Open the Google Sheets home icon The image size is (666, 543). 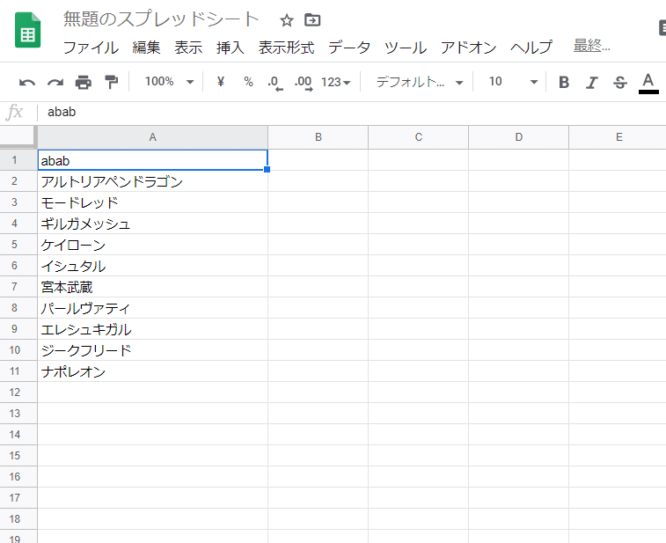click(27, 31)
